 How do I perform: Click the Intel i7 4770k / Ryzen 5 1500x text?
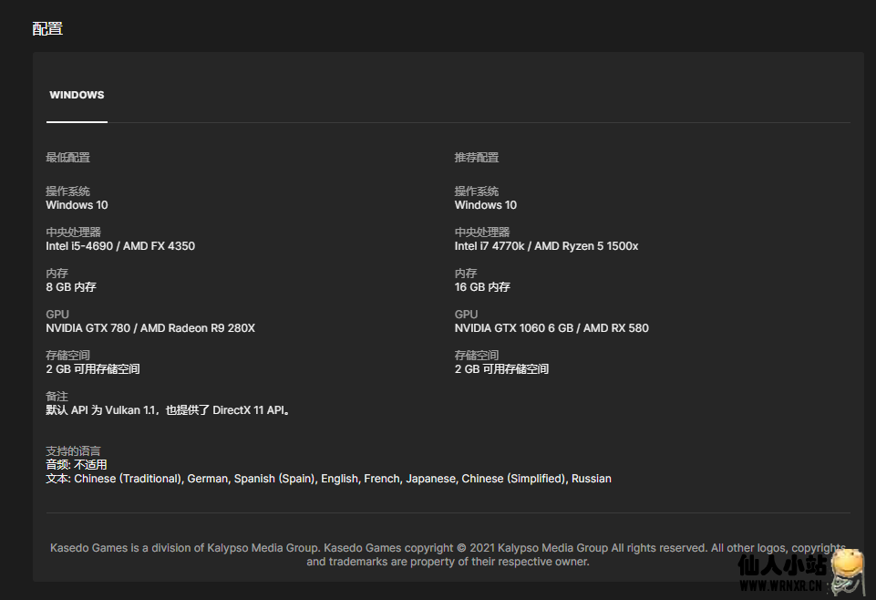point(546,246)
